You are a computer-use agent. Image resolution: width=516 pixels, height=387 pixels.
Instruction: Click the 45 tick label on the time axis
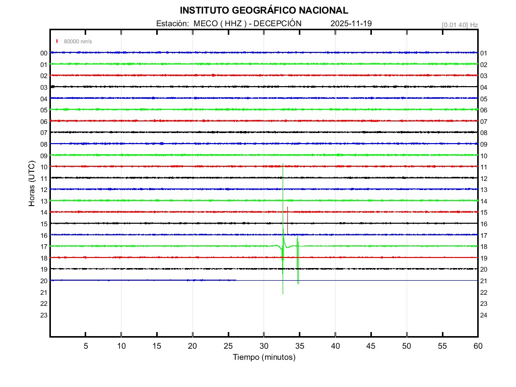pos(370,346)
